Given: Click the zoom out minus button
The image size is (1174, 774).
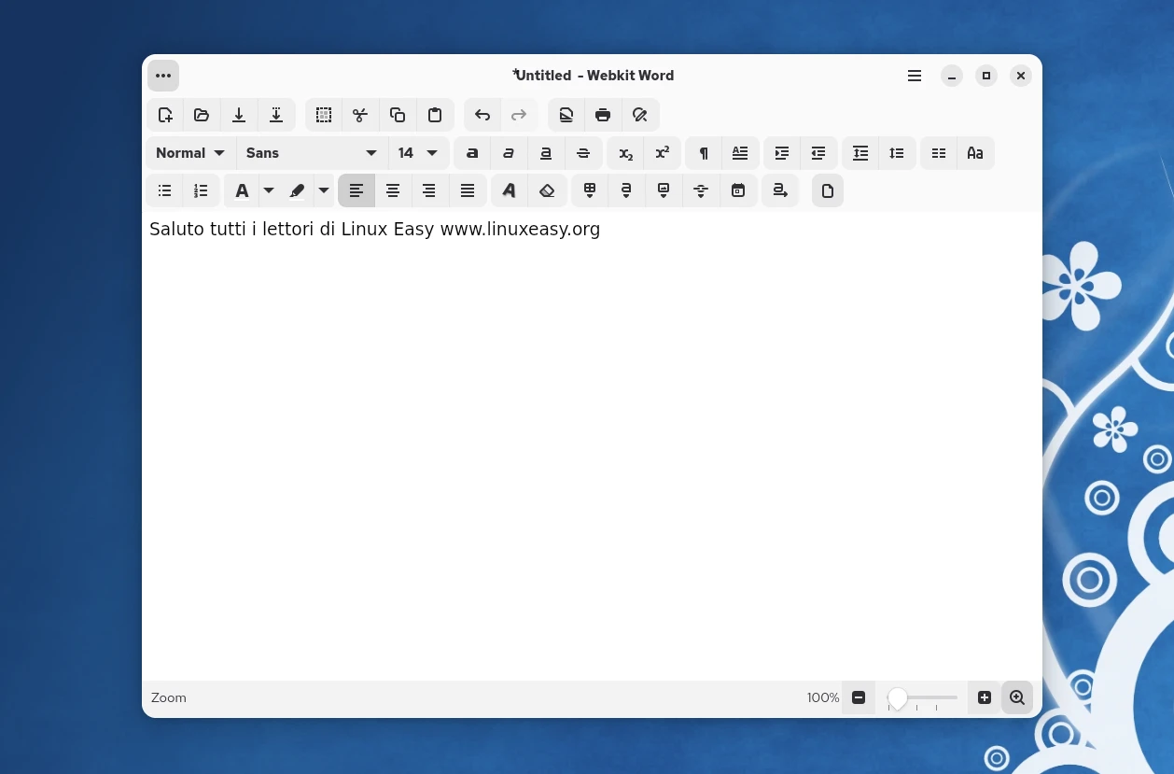Looking at the screenshot, I should [x=859, y=697].
